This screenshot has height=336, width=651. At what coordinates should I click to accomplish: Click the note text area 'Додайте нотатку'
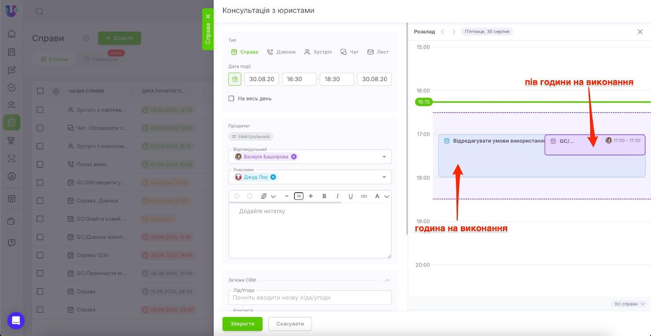(x=310, y=231)
